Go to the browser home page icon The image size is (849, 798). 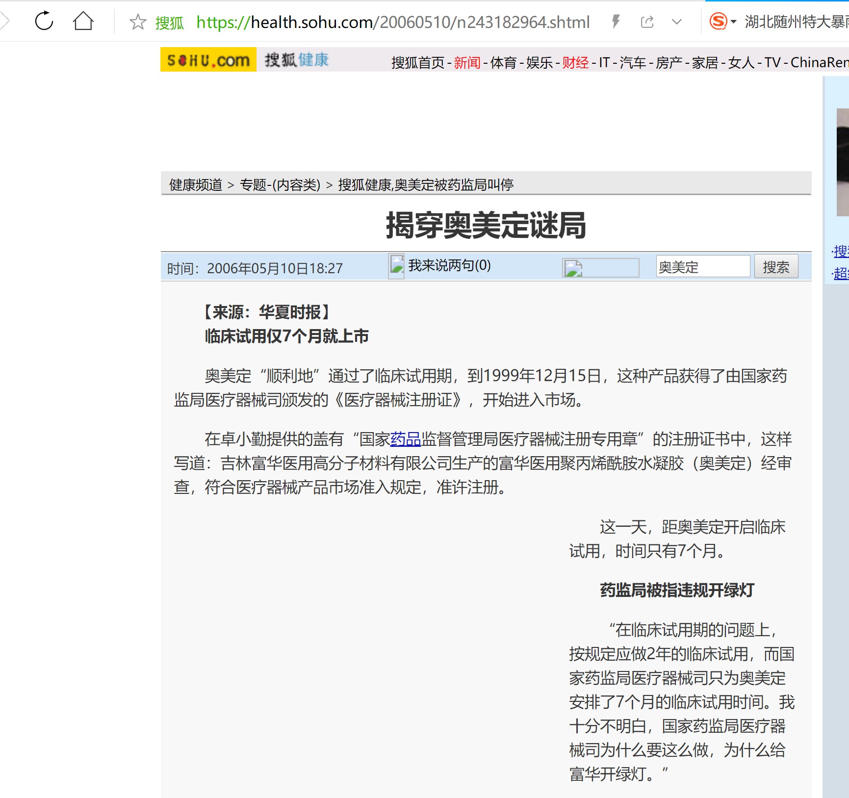point(83,21)
